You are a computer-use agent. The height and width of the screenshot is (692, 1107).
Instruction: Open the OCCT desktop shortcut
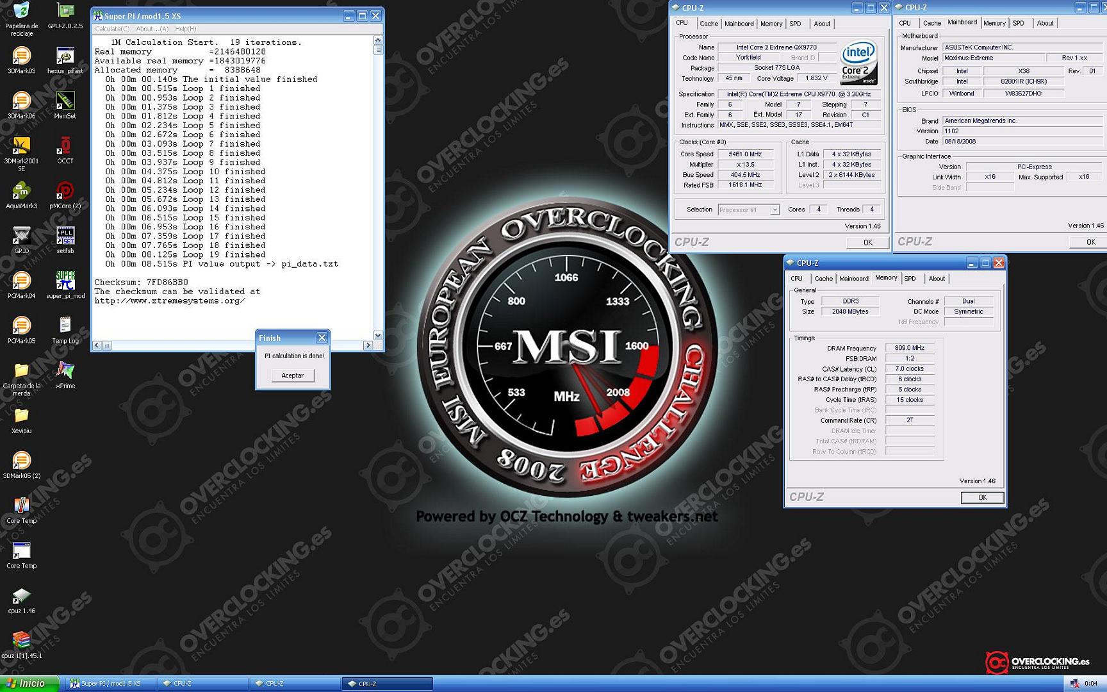65,147
